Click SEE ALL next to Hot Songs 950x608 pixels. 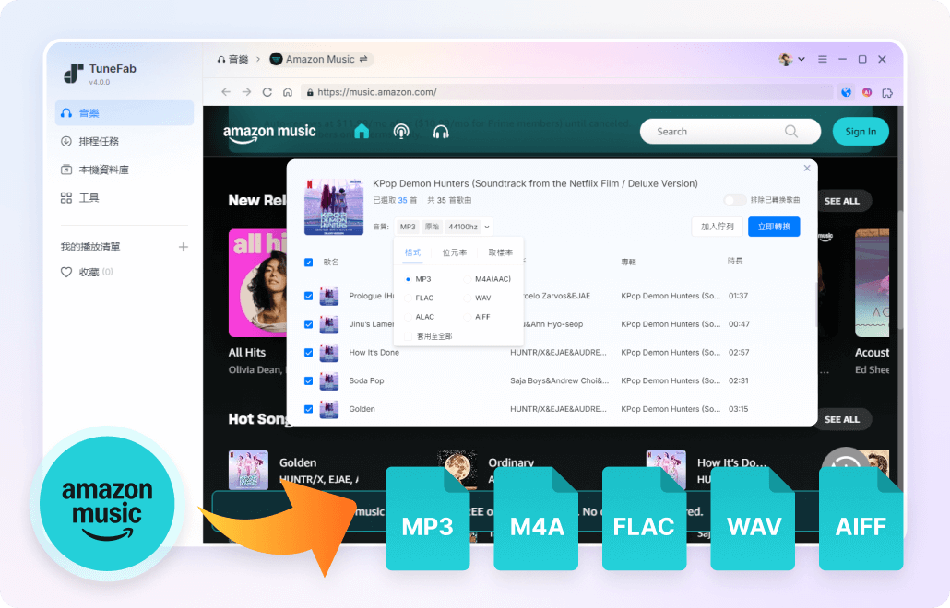[841, 419]
